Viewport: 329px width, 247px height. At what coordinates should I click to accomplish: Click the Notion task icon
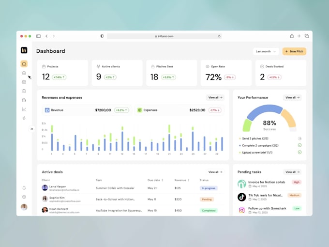tap(242, 184)
